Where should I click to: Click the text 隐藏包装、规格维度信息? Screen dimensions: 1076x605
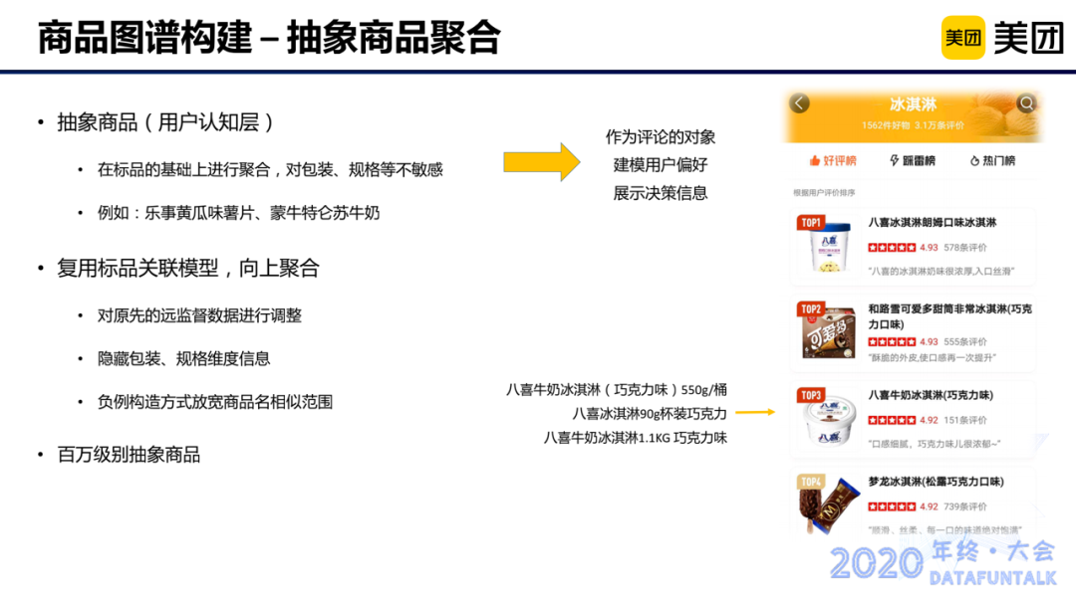pyautogui.click(x=183, y=358)
